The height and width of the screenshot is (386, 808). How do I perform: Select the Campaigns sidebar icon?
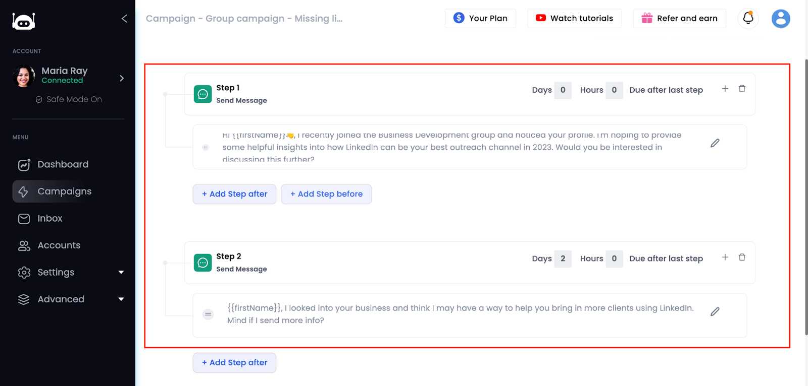[x=24, y=191]
